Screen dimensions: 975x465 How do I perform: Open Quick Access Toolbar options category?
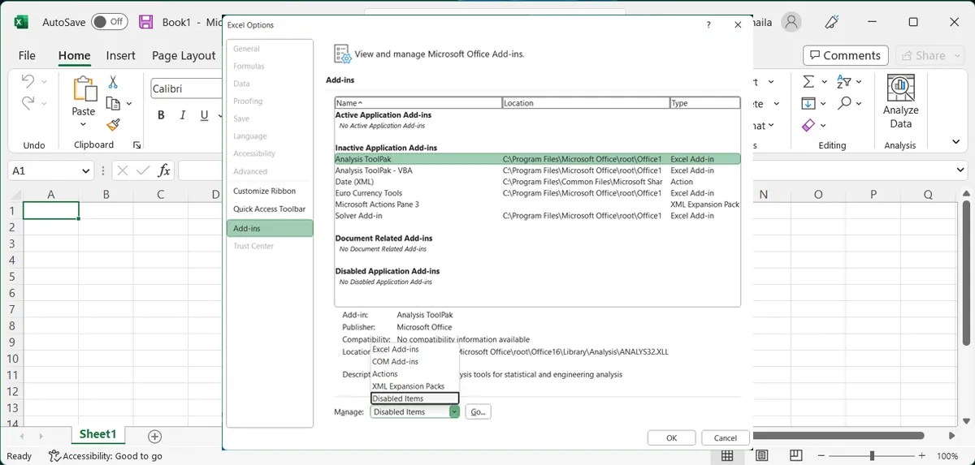tap(270, 209)
